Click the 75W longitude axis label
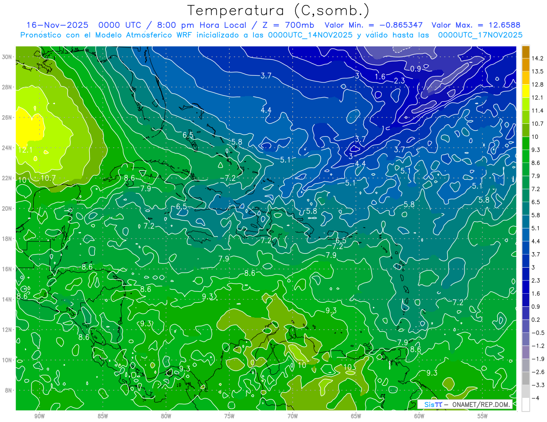Screen dimensions: 547x422 click(229, 416)
